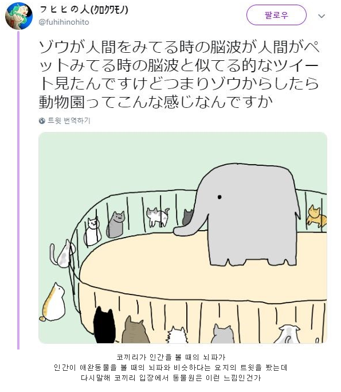This screenshot has height=392, width=341.
Task: Click the @fuhihinohito handle
Action: click(x=64, y=22)
